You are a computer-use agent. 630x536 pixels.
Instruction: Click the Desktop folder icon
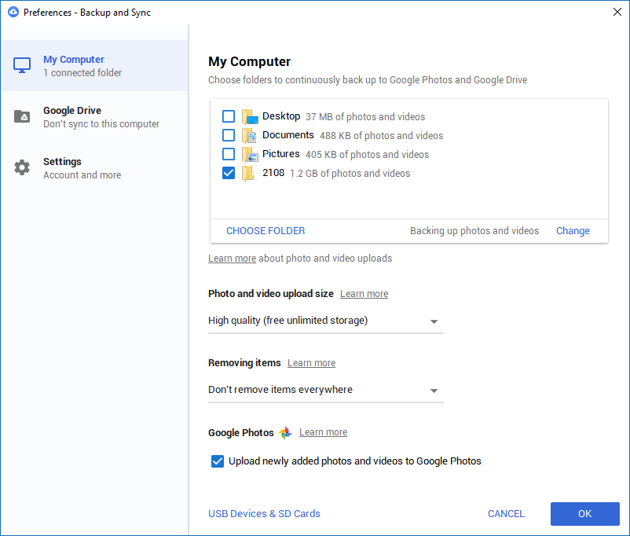click(250, 116)
